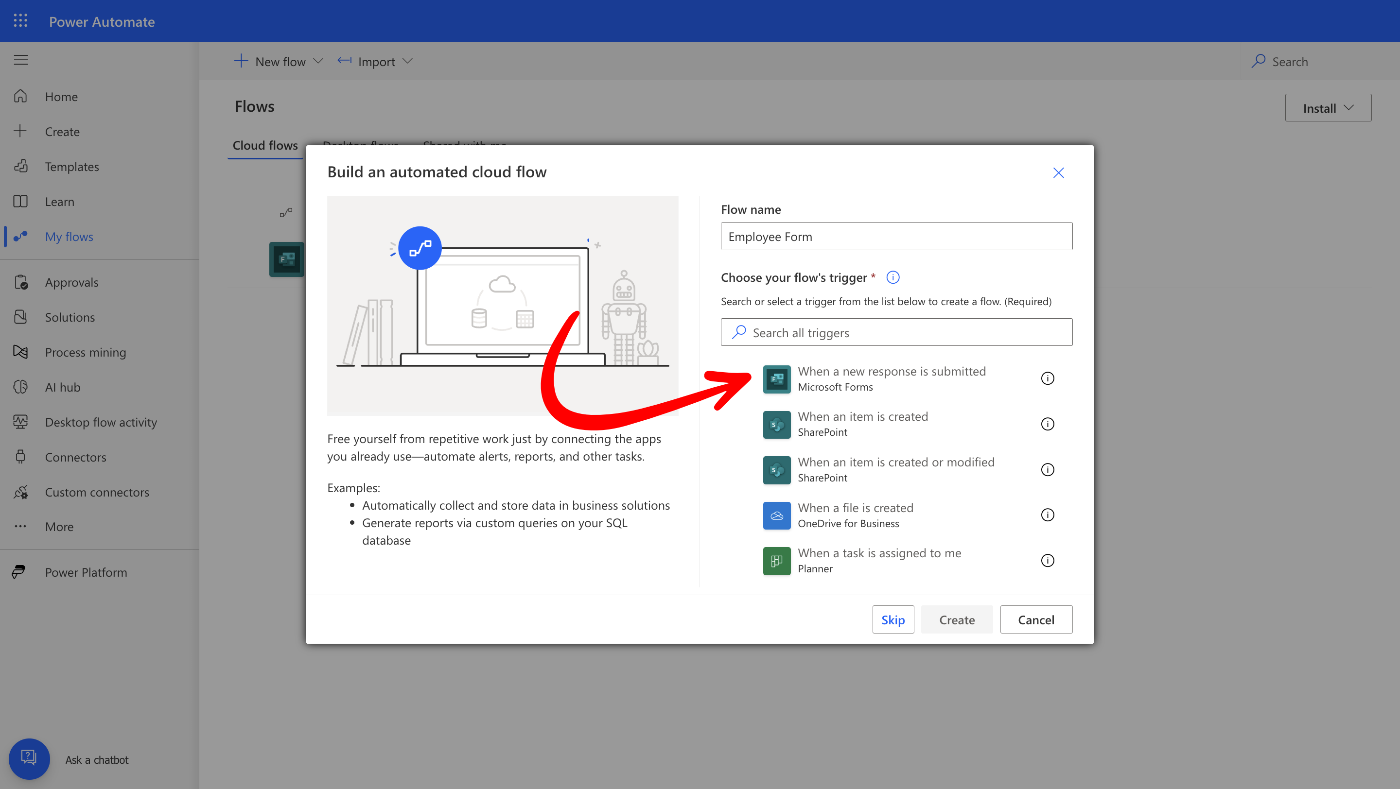Show info tooltip for flow trigger heading

(892, 277)
